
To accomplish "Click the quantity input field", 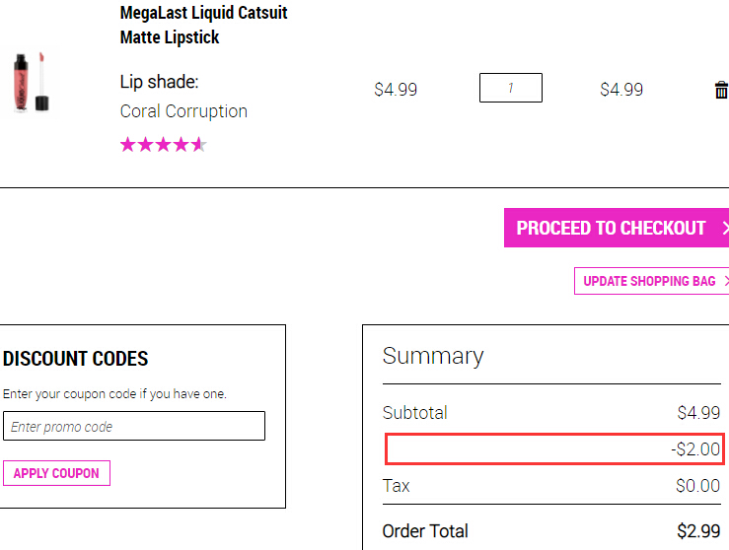I will (x=510, y=88).
